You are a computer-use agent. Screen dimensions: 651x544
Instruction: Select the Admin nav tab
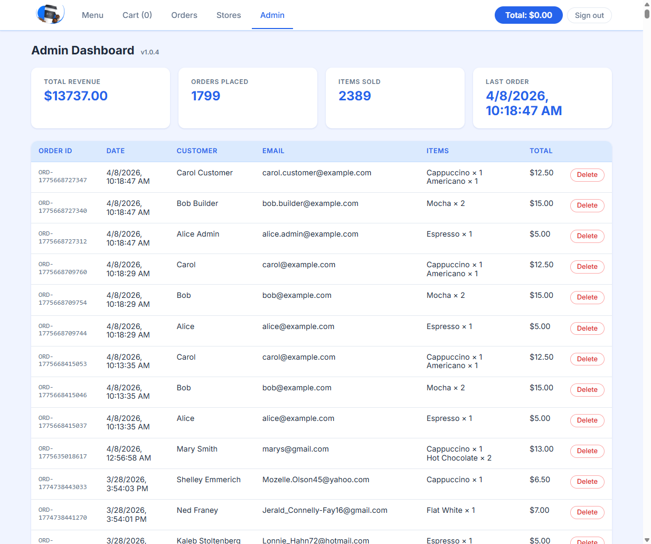pos(272,15)
